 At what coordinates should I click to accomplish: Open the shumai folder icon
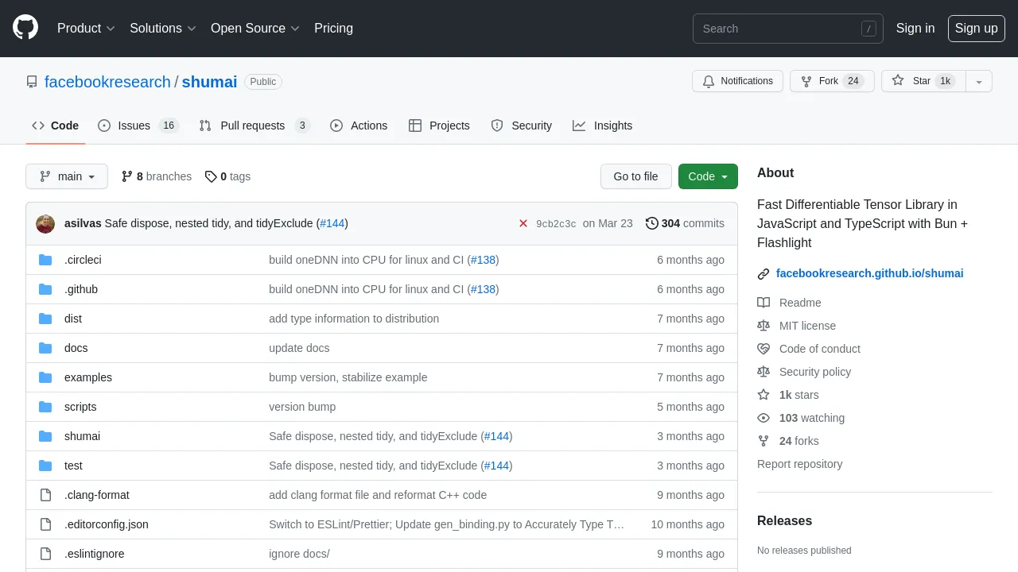click(45, 436)
